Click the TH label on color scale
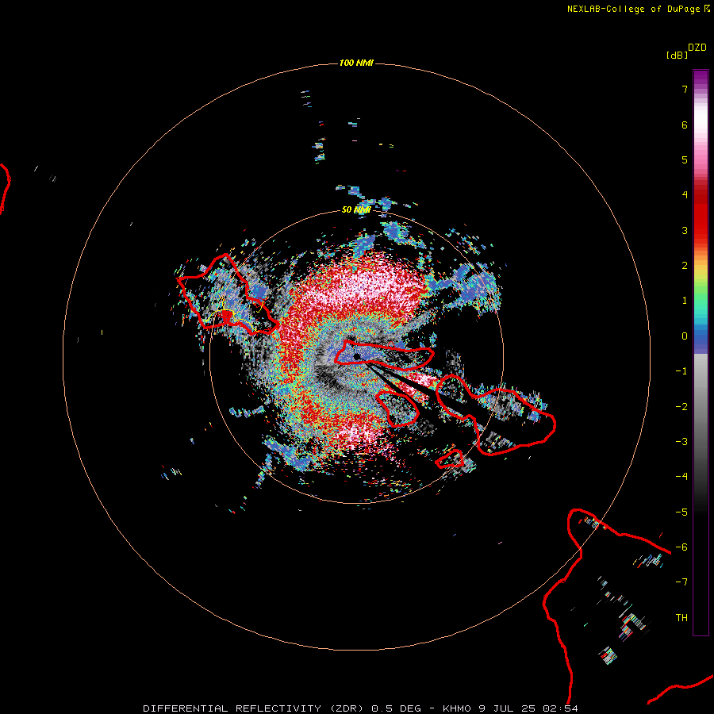 681,618
